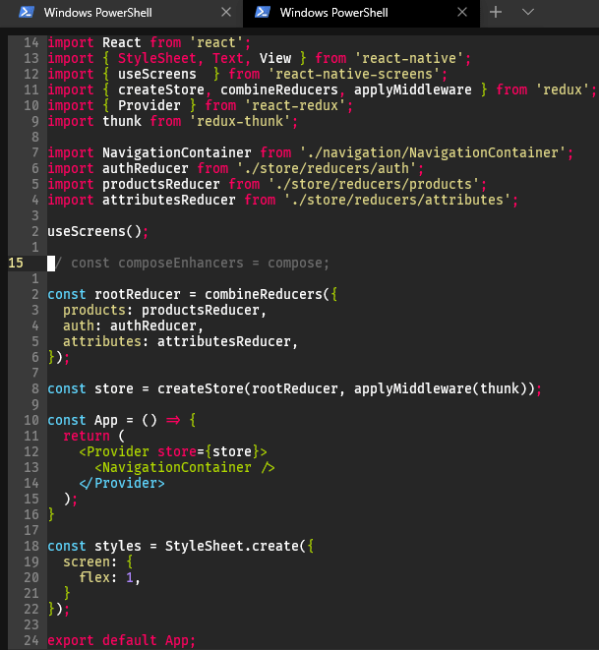Click './store/reducers/auth' path string
This screenshot has height=650, width=599.
tap(327, 169)
